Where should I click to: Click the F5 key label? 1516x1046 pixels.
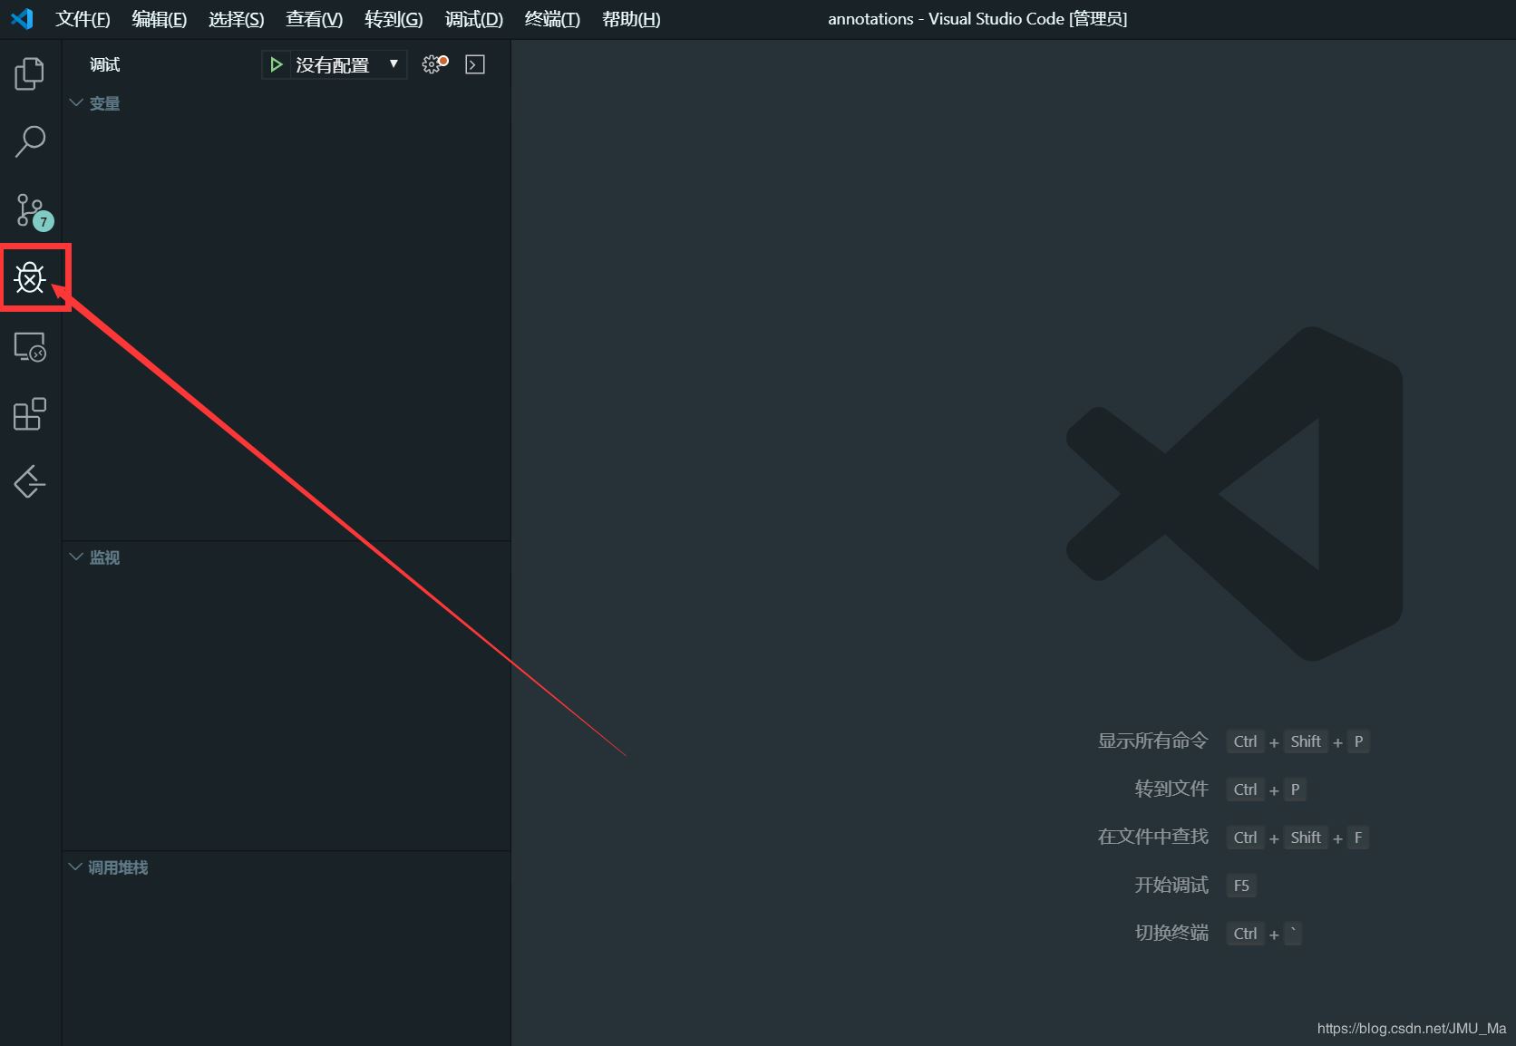point(1241,886)
